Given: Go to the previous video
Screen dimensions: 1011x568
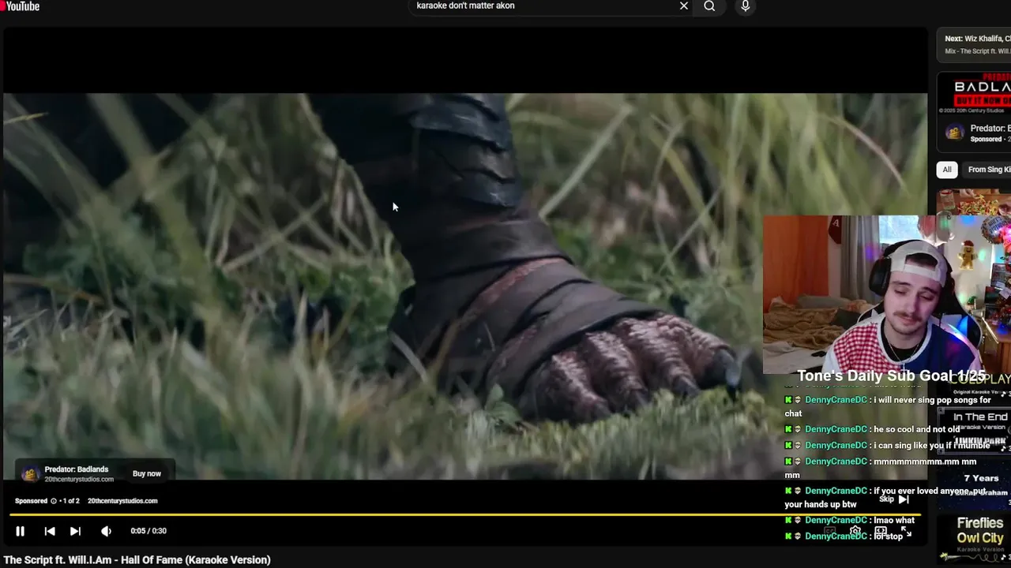Looking at the screenshot, I should coord(49,531).
